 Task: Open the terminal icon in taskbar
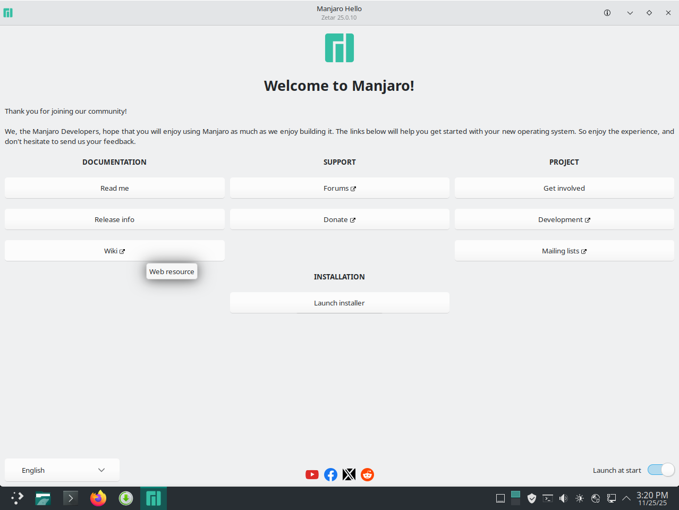coord(71,498)
